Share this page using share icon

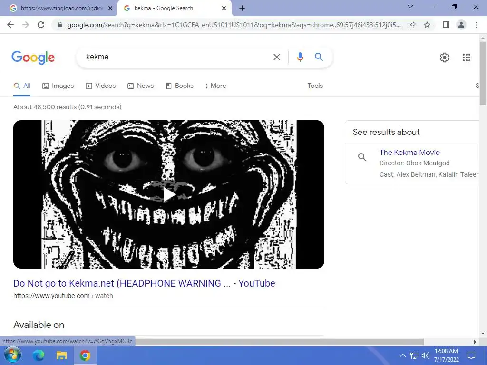(412, 25)
